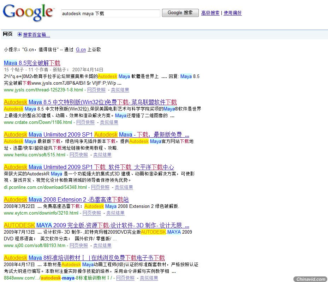Image resolution: width=328 pixels, height=282 pixels.
Task: Click the Google logo
Action: pos(29,13)
